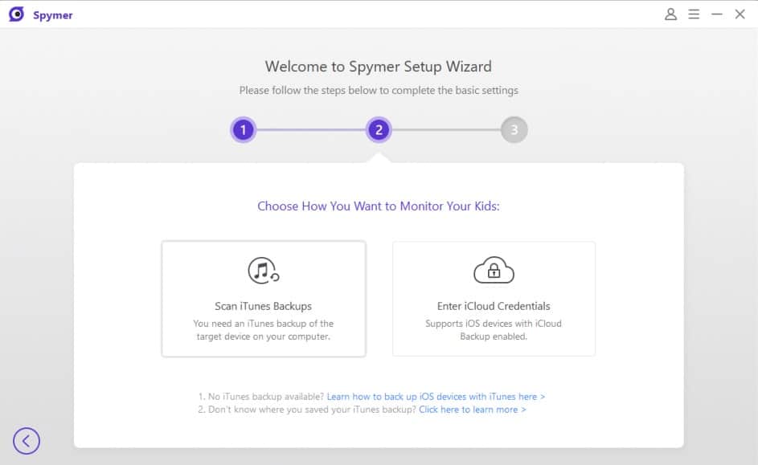Click 'Don't know where you saved' text
Image resolution: width=758 pixels, height=465 pixels.
tap(307, 410)
